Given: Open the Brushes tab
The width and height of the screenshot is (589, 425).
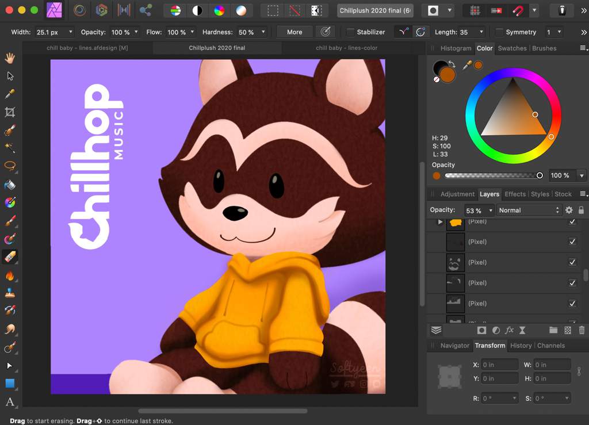Looking at the screenshot, I should (x=544, y=48).
